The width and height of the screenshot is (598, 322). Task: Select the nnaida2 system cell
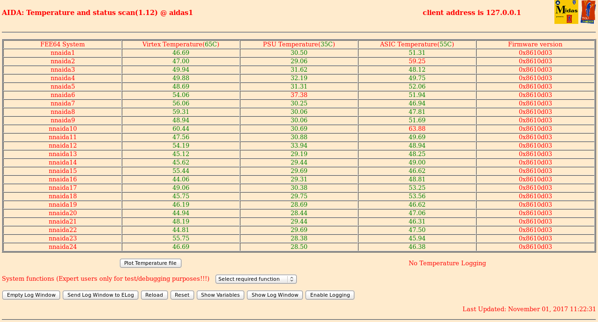(x=63, y=61)
